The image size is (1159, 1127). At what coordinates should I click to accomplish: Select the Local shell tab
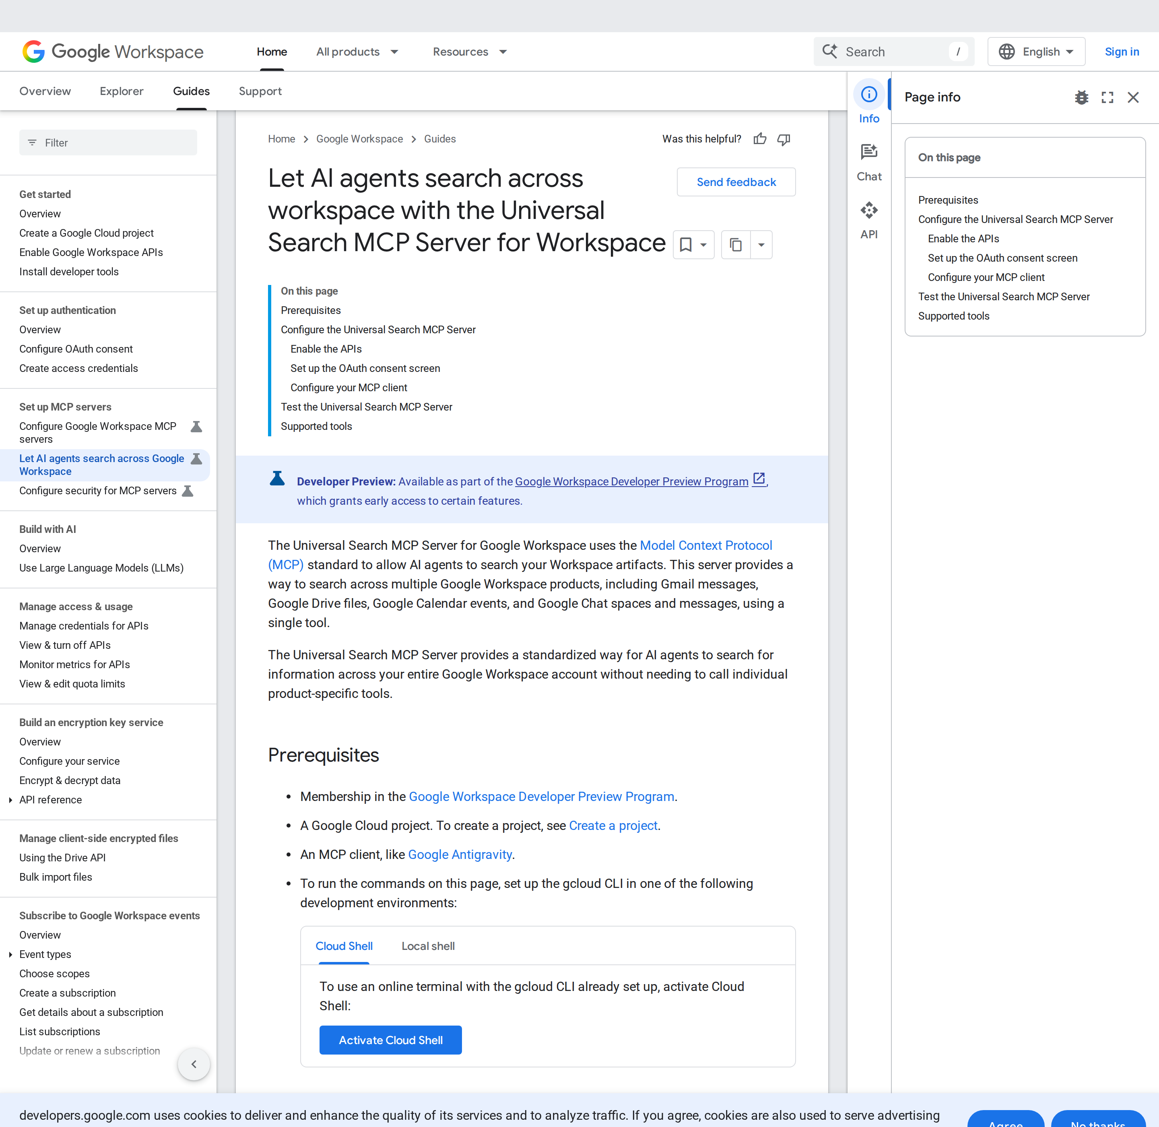pos(428,946)
